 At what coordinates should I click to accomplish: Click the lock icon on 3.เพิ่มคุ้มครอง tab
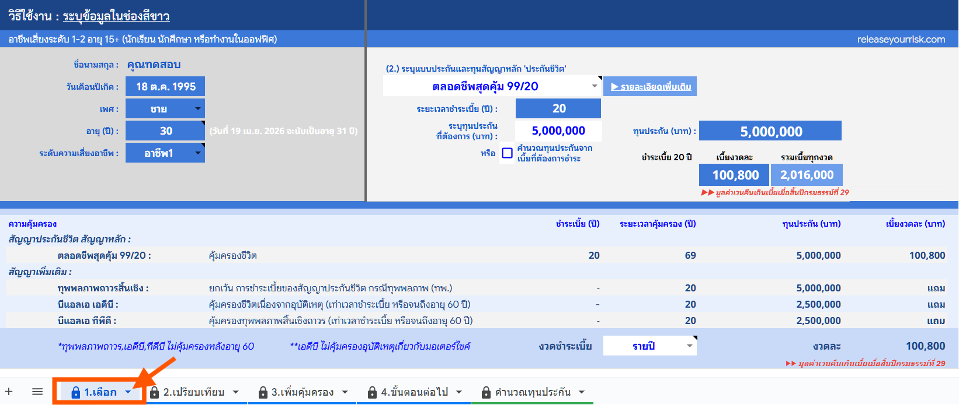point(263,393)
